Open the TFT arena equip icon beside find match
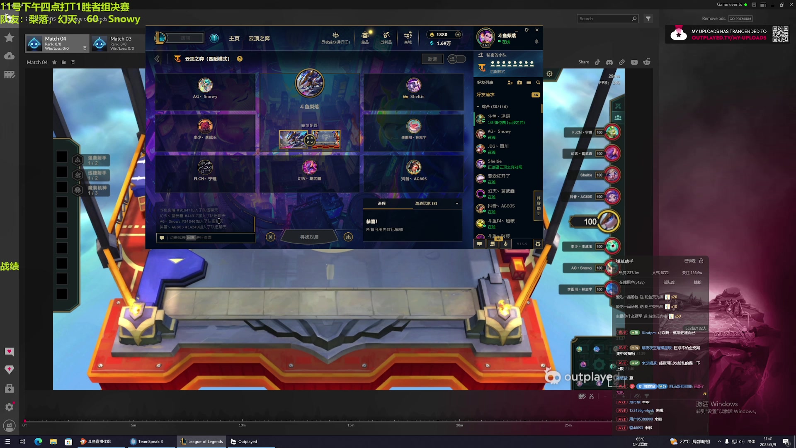The height and width of the screenshot is (448, 796). click(348, 237)
